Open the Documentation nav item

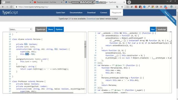pos(76,12)
